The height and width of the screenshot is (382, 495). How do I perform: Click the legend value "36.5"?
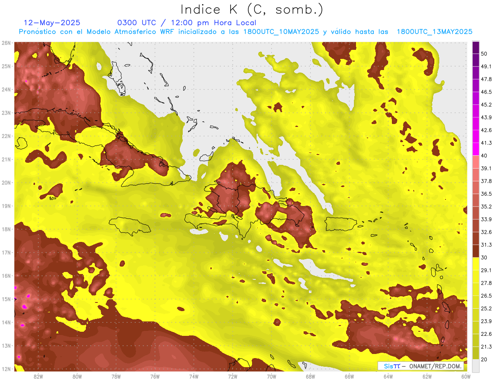click(x=486, y=194)
